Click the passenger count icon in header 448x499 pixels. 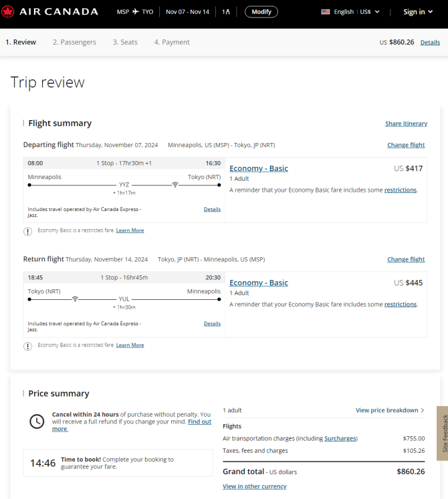pos(226,12)
